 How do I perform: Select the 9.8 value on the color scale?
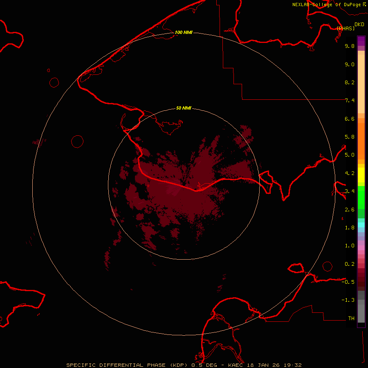(350, 46)
